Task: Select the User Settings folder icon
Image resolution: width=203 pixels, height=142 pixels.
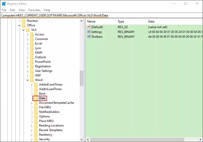Action: pos(32,71)
